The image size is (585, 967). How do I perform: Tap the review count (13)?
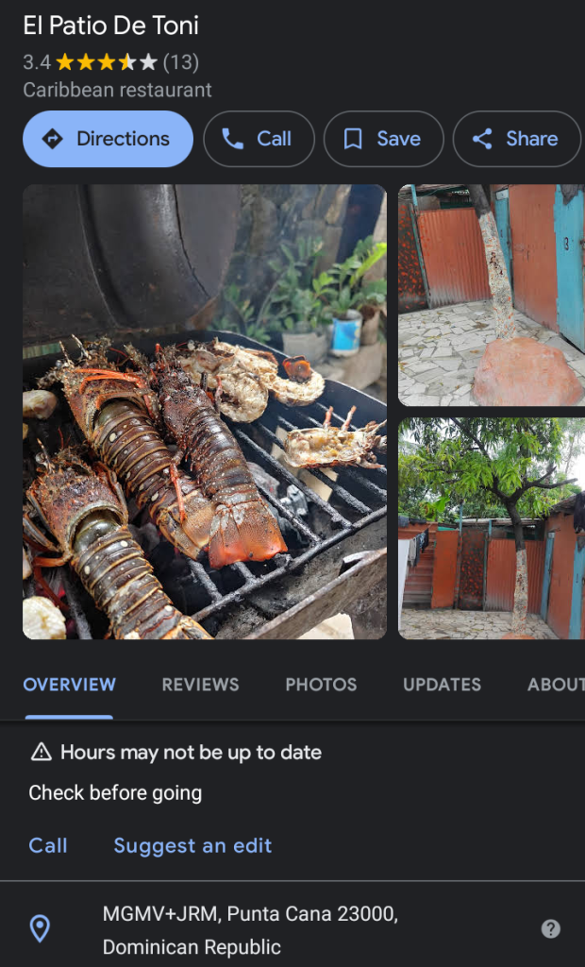(181, 63)
